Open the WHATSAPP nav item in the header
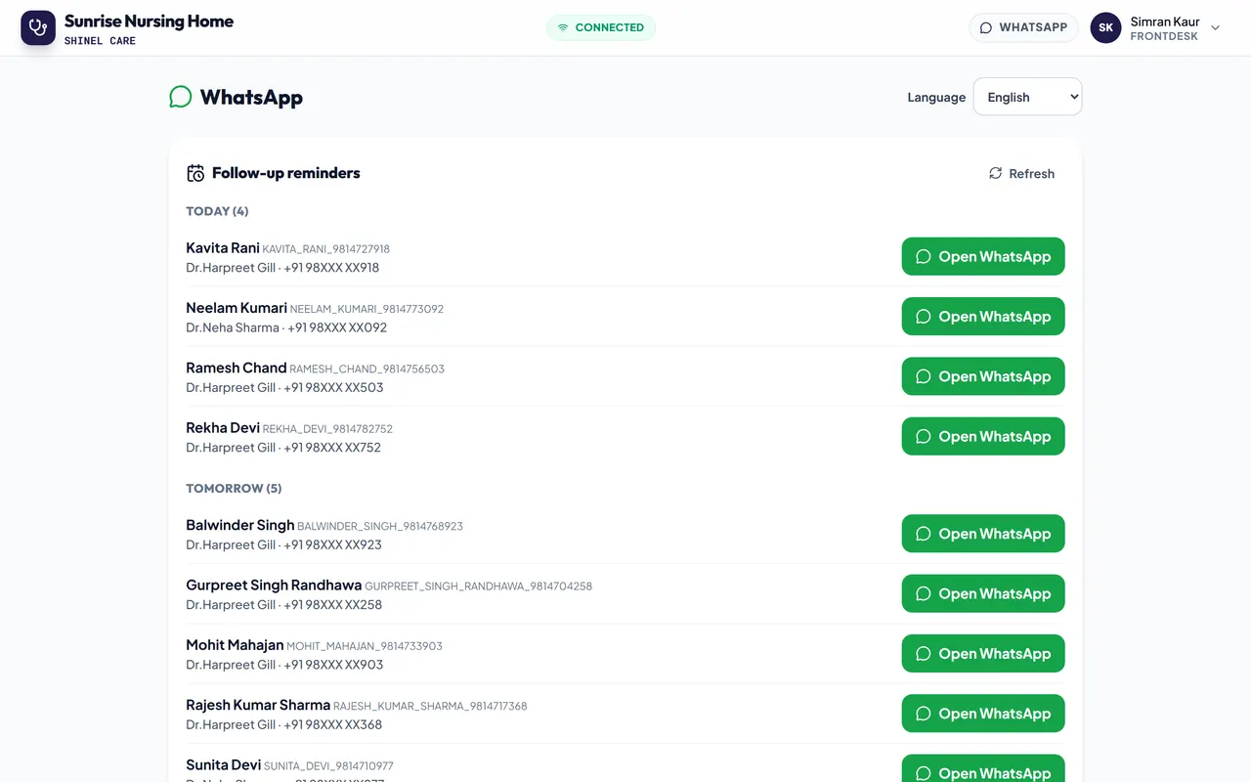 (x=1023, y=27)
